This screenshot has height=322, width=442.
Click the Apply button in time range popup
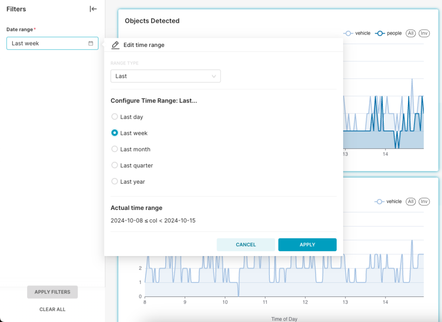[307, 244]
